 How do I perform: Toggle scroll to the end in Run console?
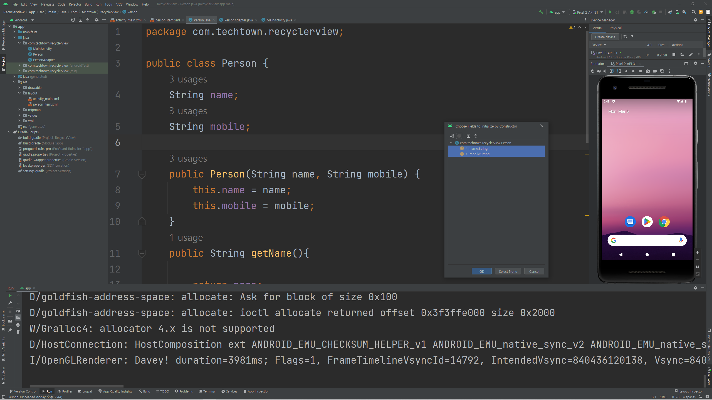(x=18, y=317)
